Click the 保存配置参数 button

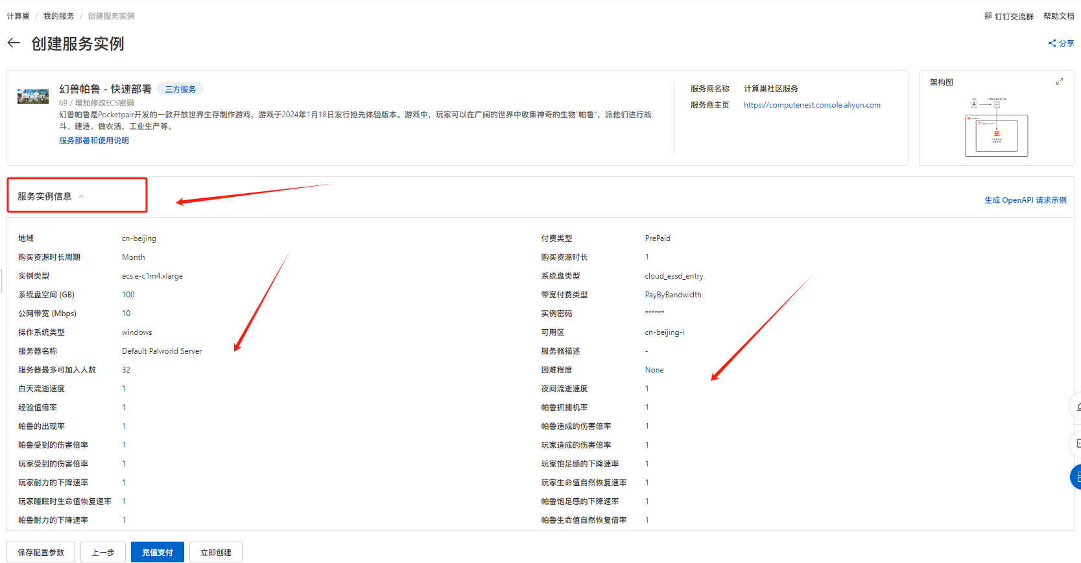click(x=41, y=552)
